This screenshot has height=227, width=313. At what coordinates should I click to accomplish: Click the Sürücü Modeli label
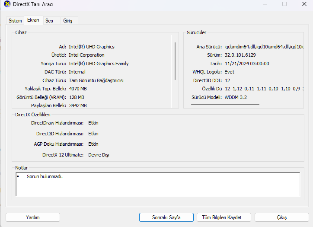tap(207, 97)
